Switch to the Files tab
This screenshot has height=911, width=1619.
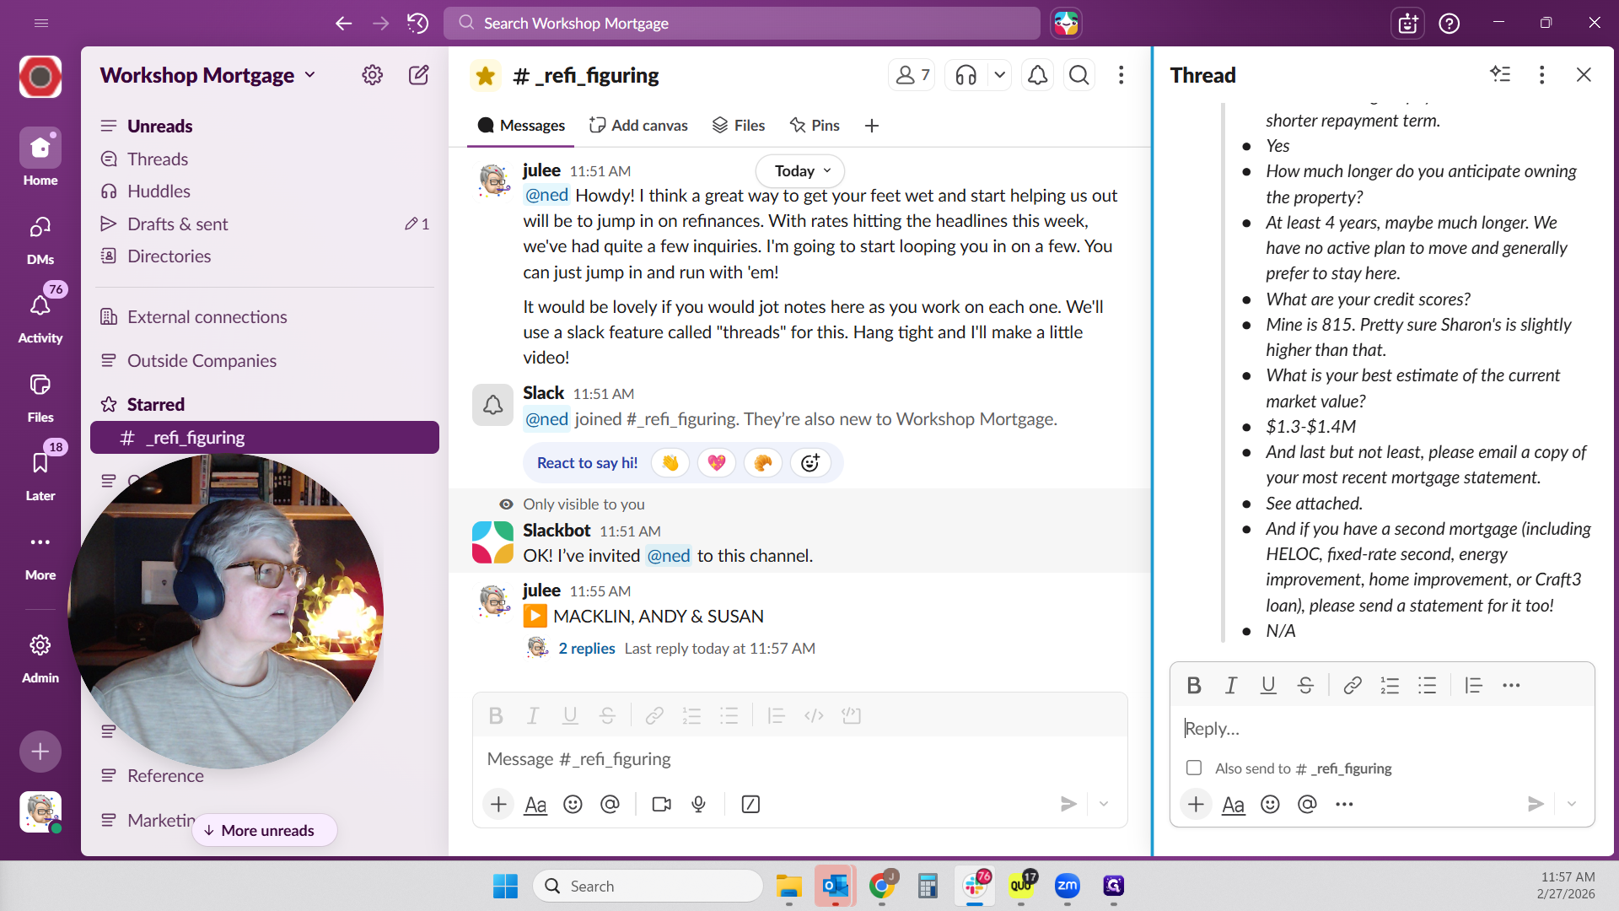click(739, 126)
